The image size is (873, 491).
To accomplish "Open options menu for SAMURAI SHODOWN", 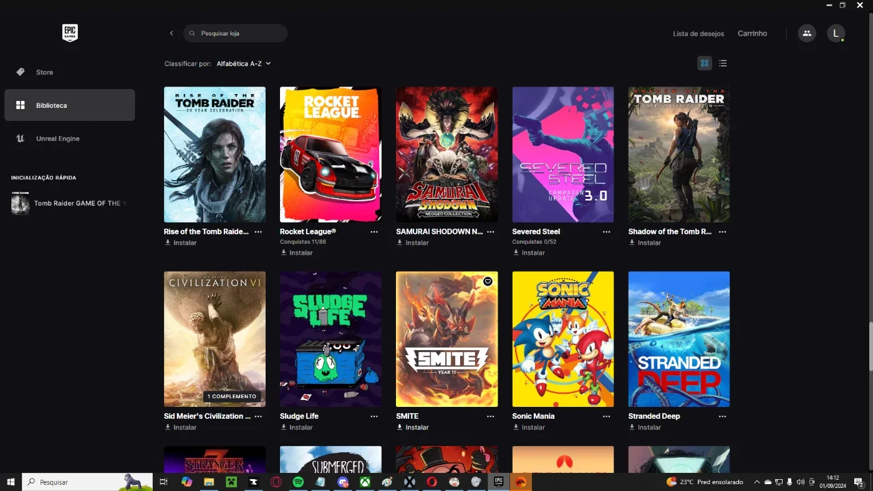I will pyautogui.click(x=490, y=232).
